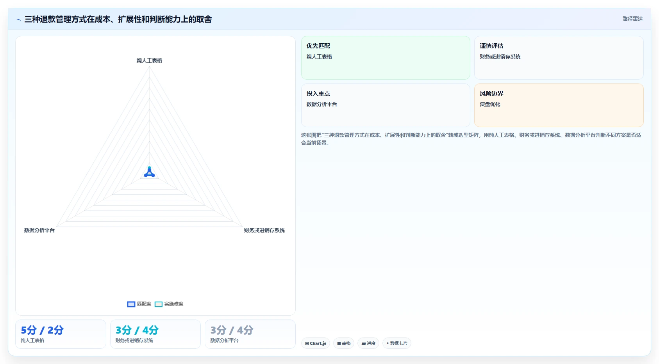The width and height of the screenshot is (659, 364).
Task: Click 复盘优化 in the 风险边界 card
Action: point(490,104)
